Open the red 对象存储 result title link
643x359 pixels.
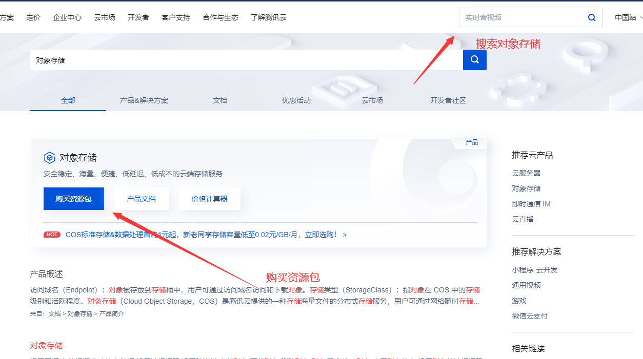tap(47, 346)
